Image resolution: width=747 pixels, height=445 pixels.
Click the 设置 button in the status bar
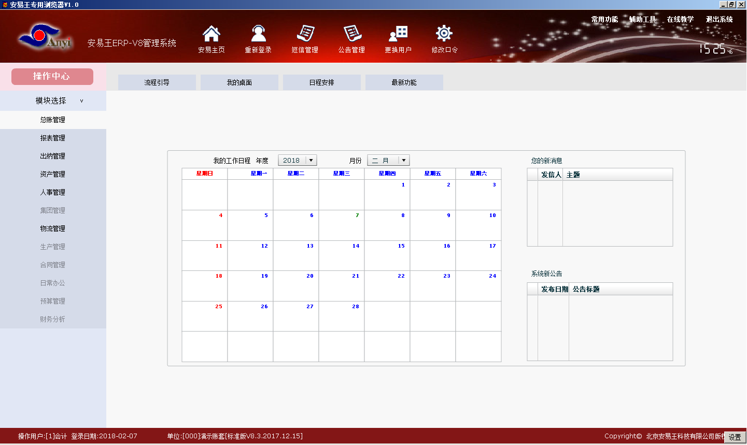click(735, 437)
